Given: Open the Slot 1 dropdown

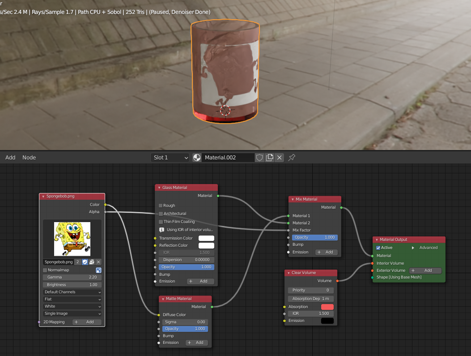Looking at the screenshot, I should 170,158.
